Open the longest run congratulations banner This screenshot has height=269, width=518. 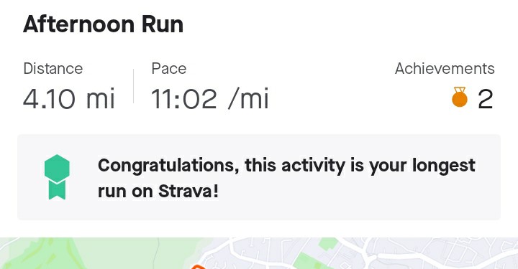pos(259,177)
